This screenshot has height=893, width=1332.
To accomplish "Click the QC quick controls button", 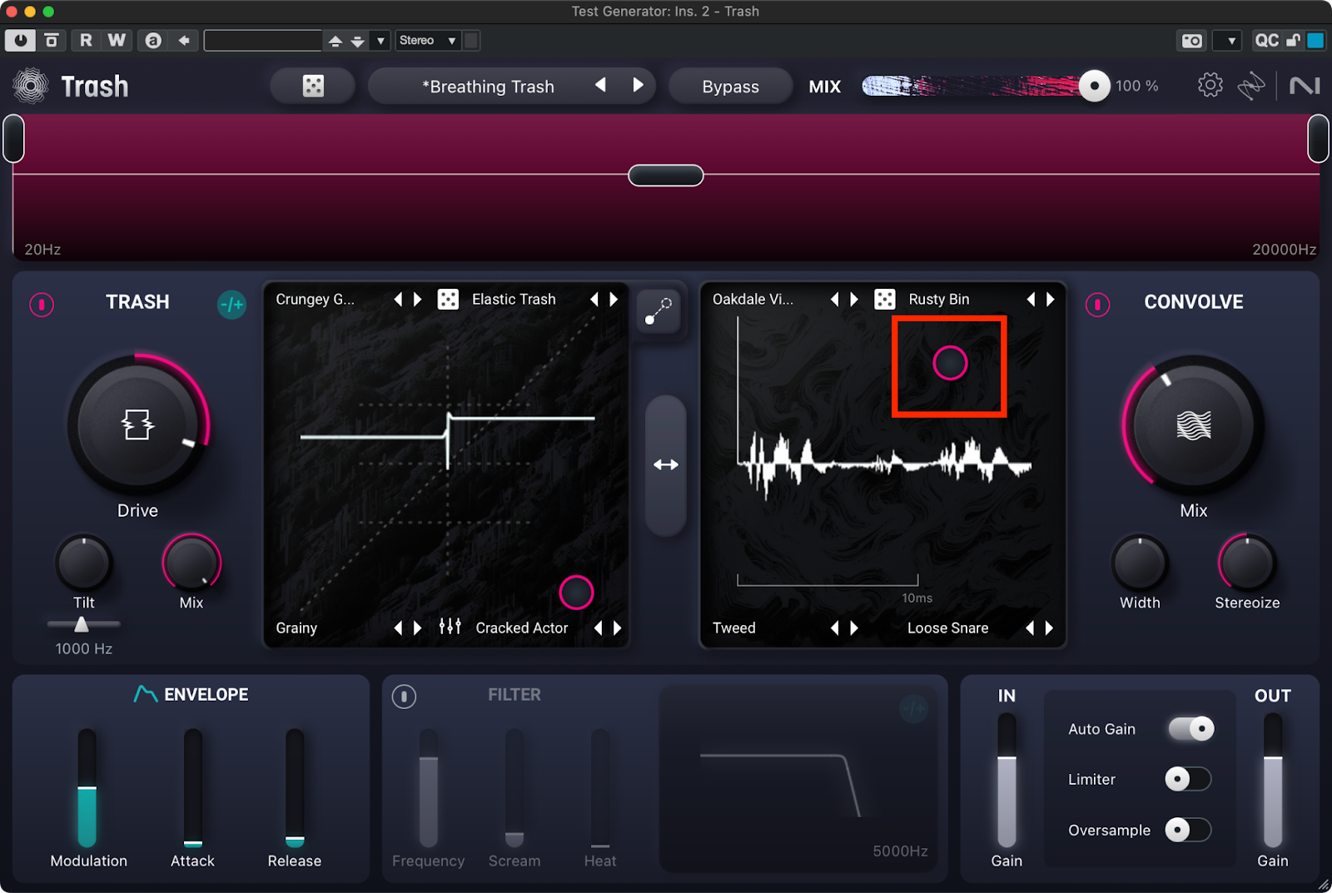I will [x=1266, y=40].
